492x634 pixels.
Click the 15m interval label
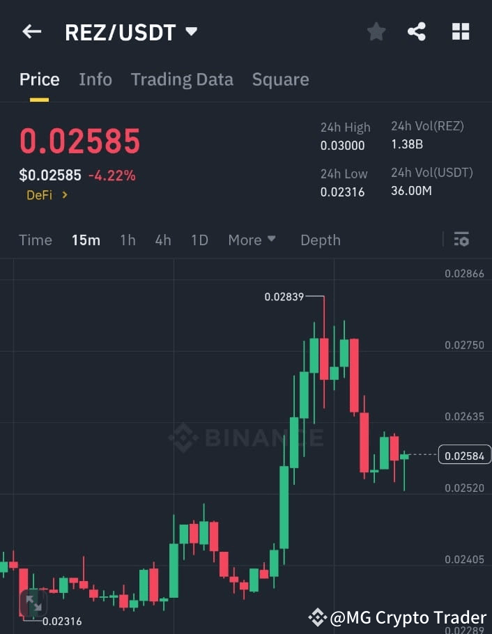tap(86, 240)
